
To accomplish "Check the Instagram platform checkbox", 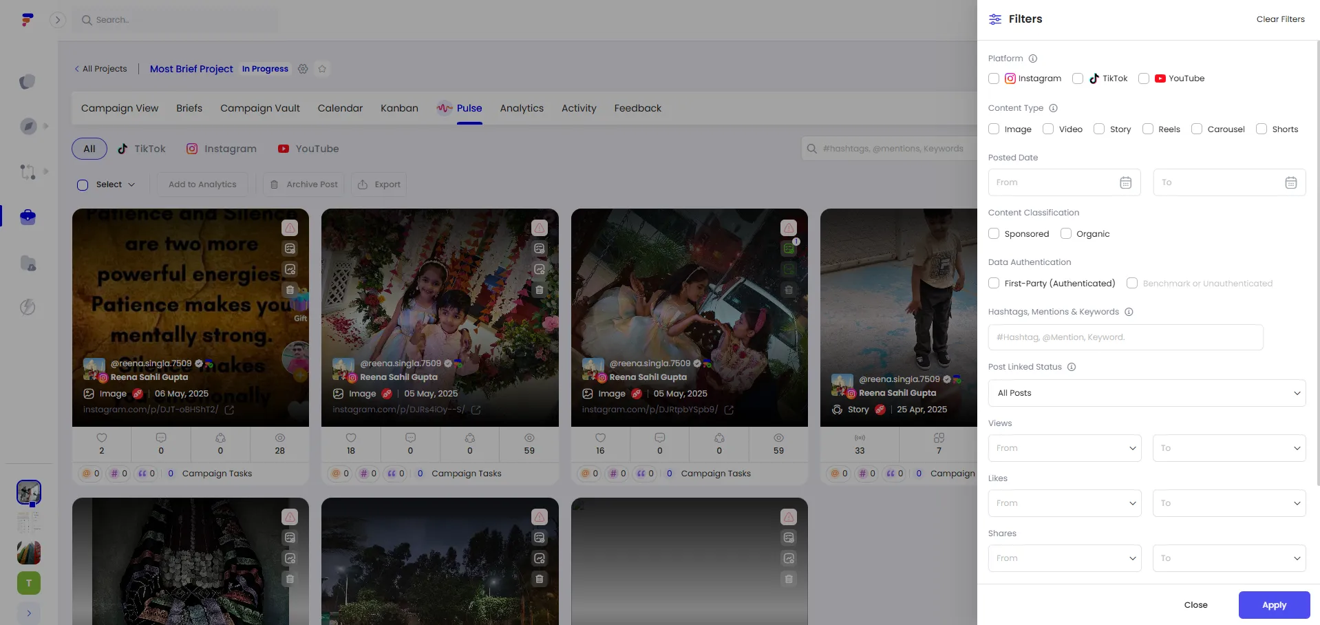I will (994, 78).
